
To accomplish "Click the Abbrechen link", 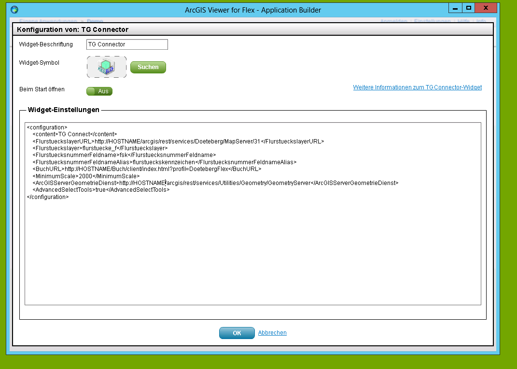I will pyautogui.click(x=272, y=333).
